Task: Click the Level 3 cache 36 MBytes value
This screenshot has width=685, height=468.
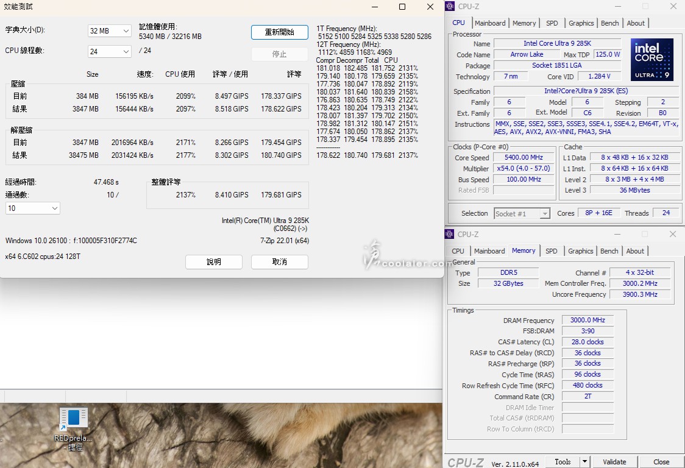Action: tap(634, 190)
